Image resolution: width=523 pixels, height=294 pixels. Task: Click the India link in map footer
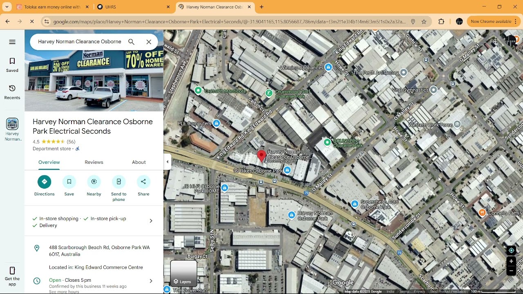390,292
